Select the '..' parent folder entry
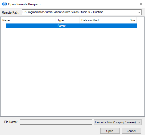 click(71, 26)
